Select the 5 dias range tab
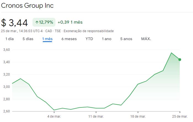193x122 pixels. click(28, 39)
